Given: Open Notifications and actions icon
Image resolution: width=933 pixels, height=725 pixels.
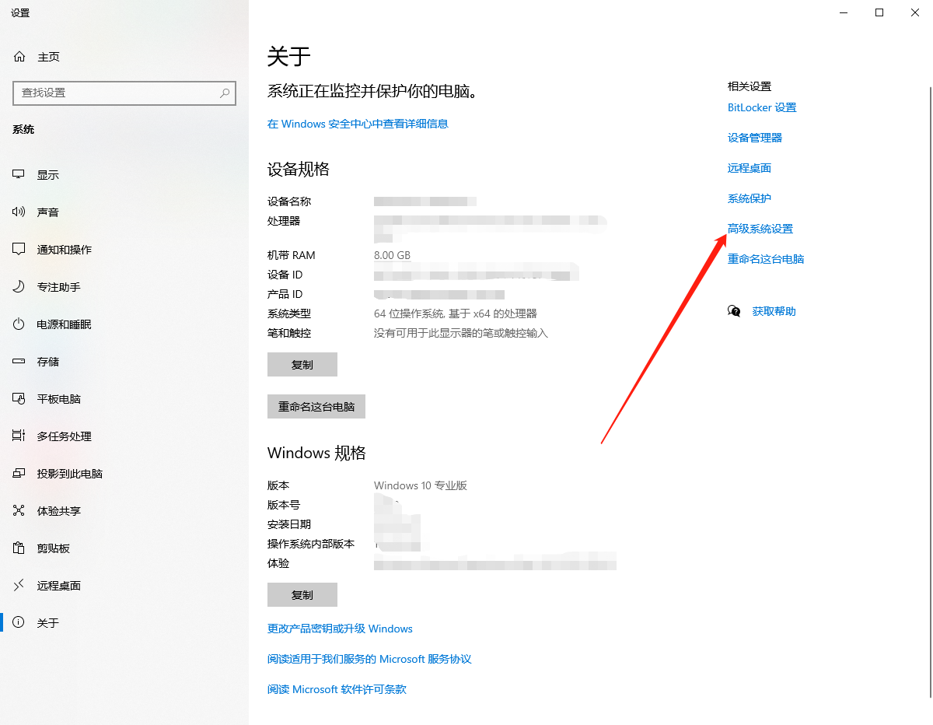Looking at the screenshot, I should point(19,250).
